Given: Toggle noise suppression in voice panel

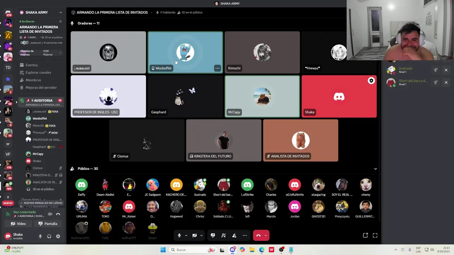Looking at the screenshot, I should click(50, 214).
